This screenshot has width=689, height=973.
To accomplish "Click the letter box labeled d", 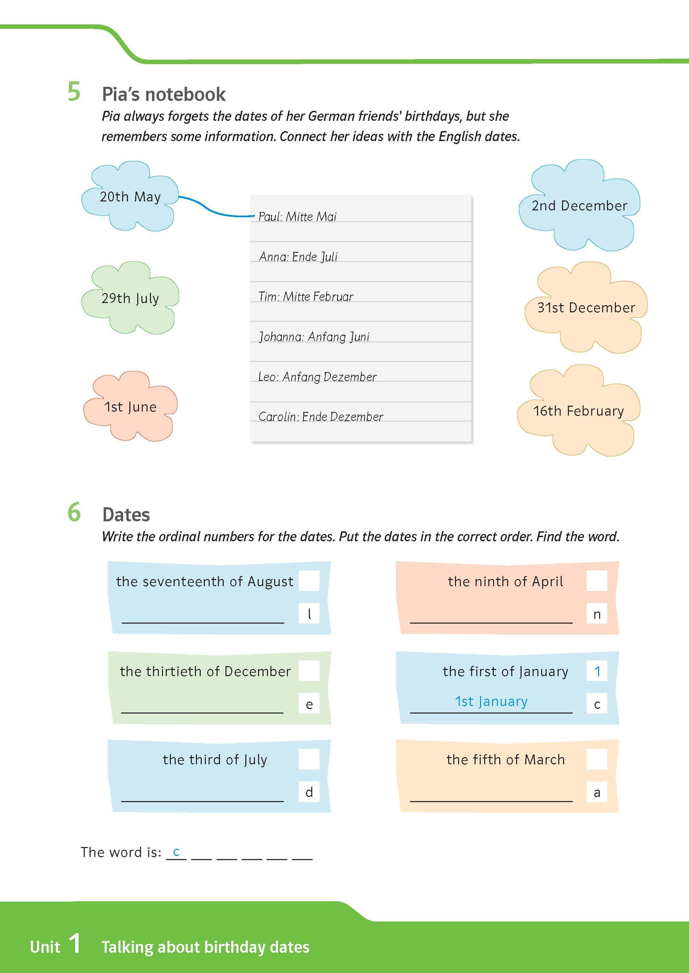I will [309, 792].
